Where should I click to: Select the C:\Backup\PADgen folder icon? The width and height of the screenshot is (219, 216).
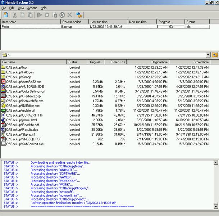coord(3,72)
